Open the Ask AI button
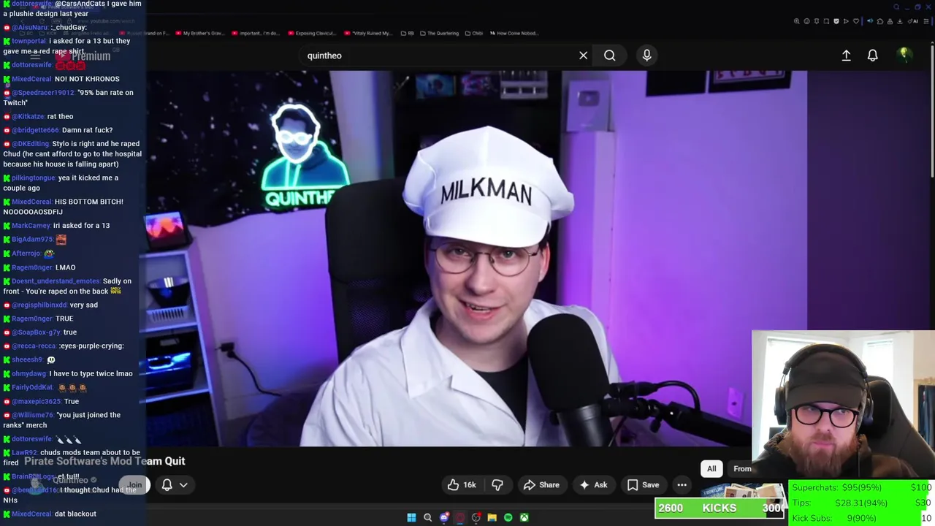The height and width of the screenshot is (526, 935). point(593,485)
